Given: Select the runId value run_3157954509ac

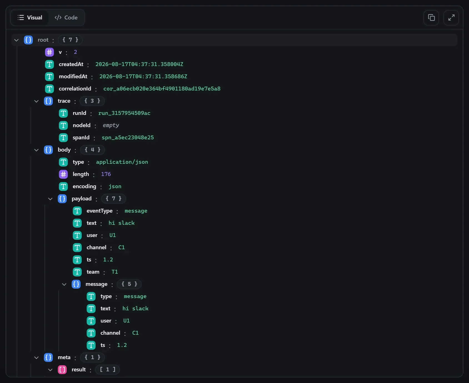Looking at the screenshot, I should coord(124,113).
